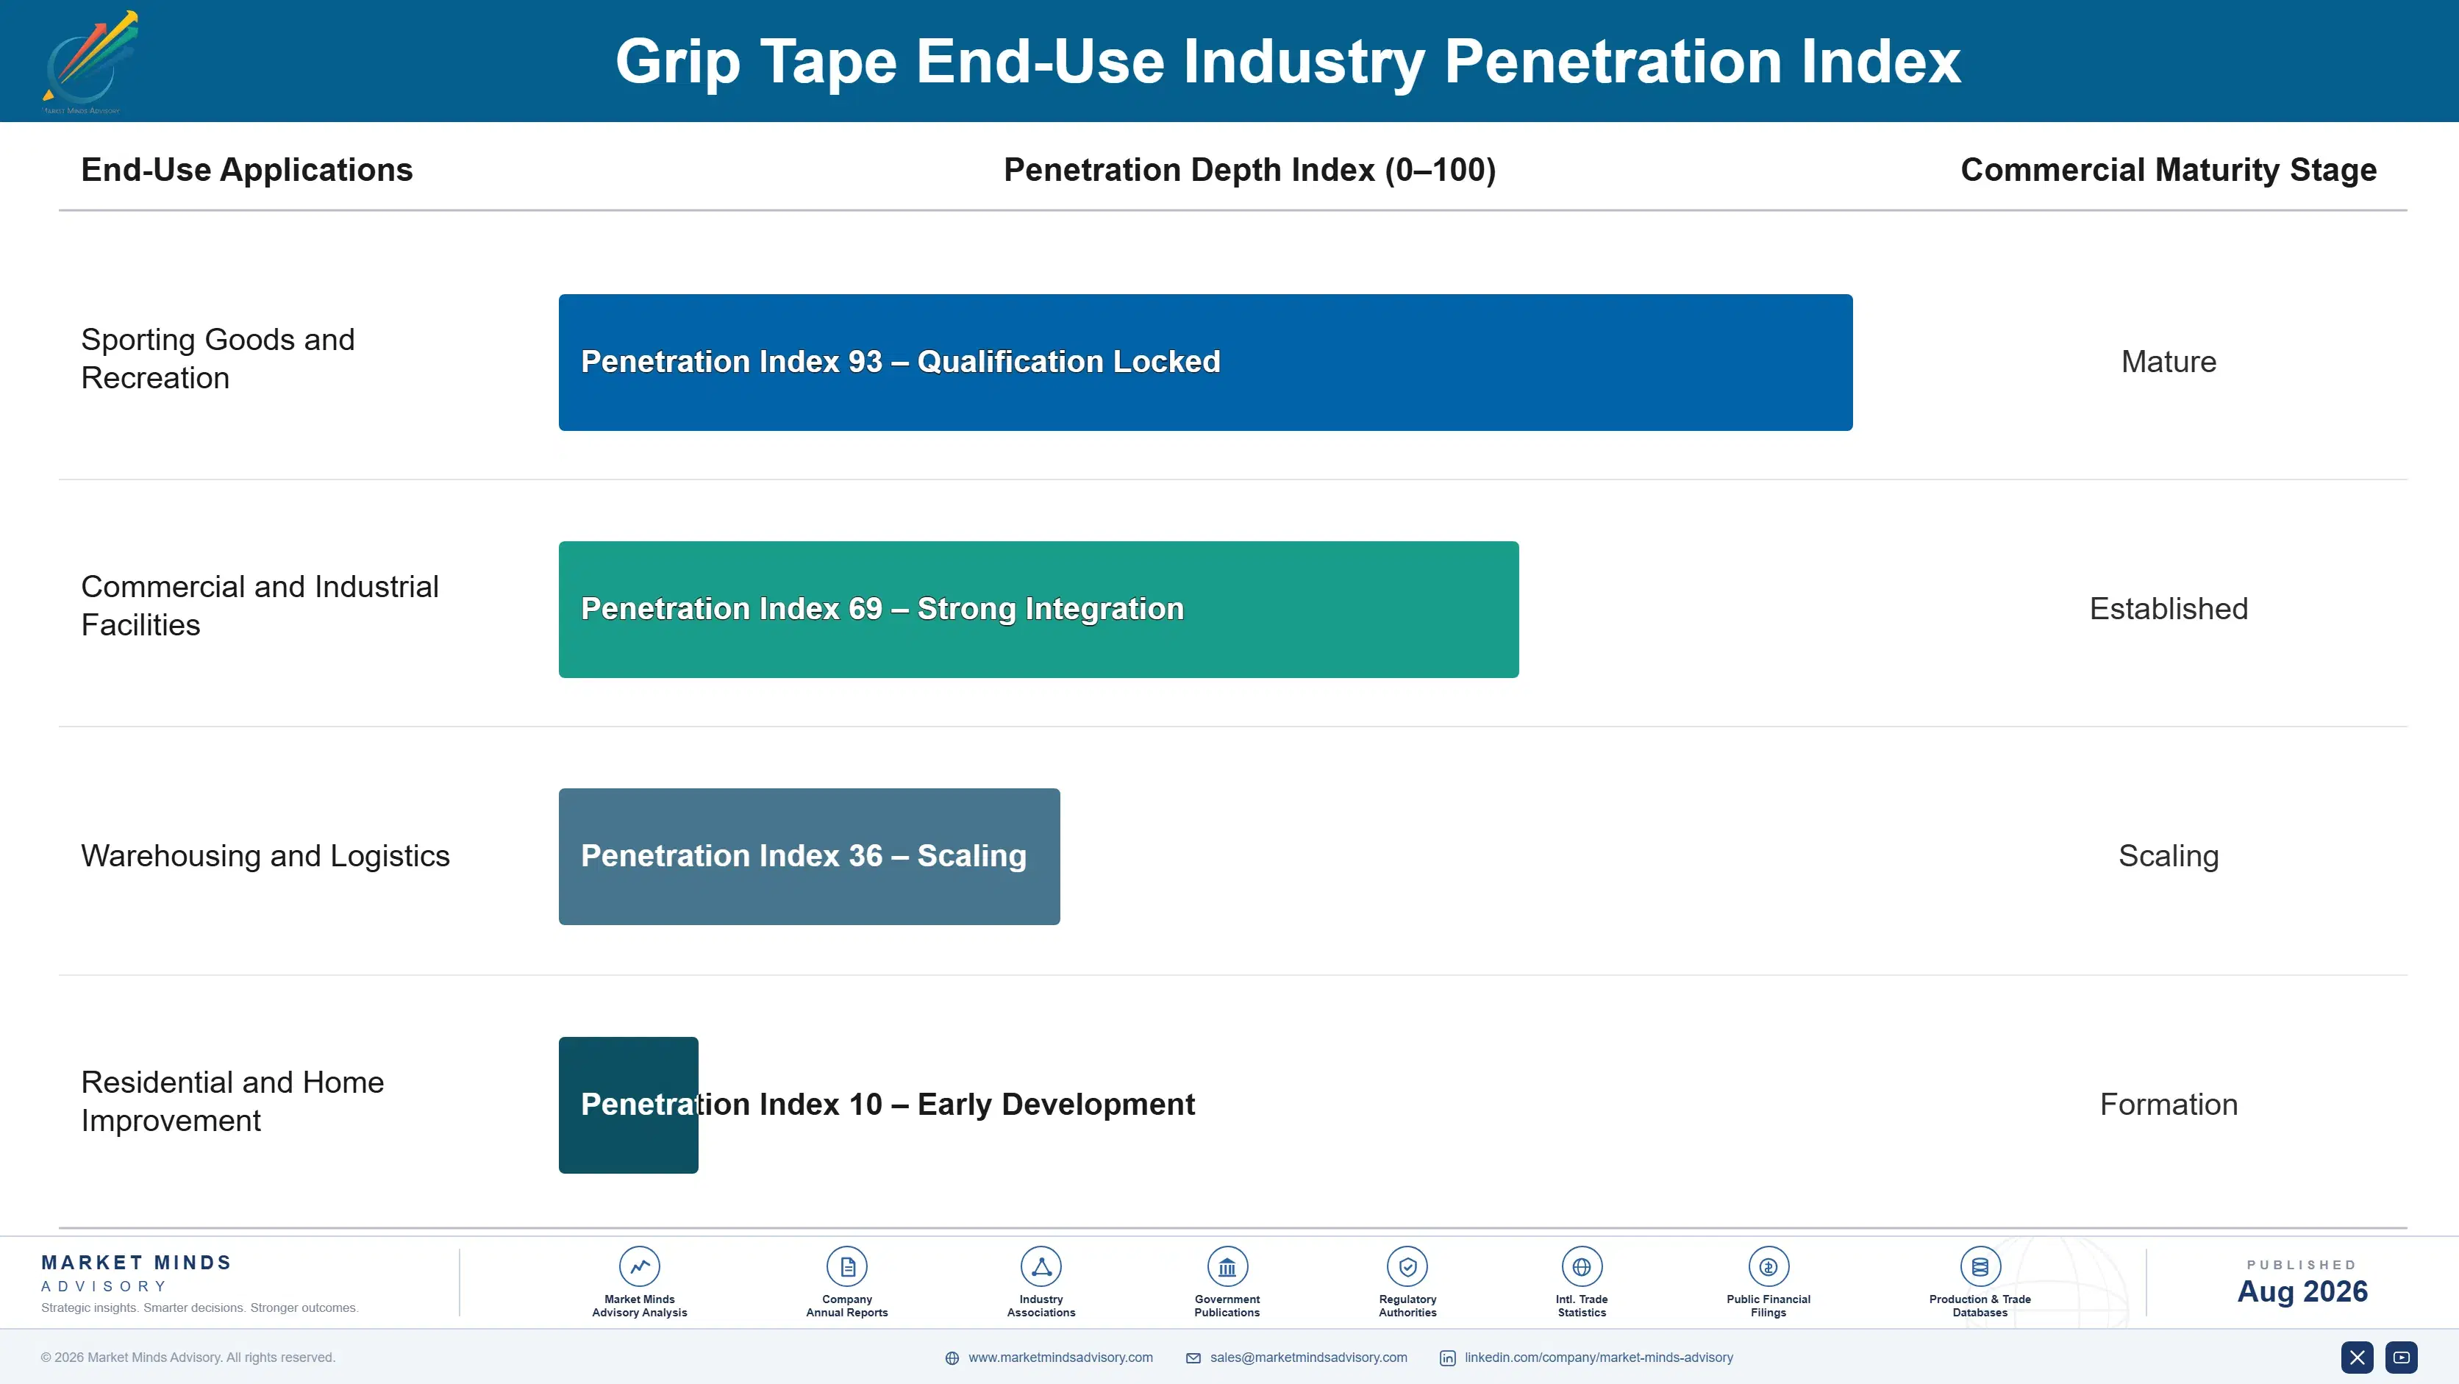Click the Market Minds Advisory logo in header
This screenshot has height=1384, width=2459.
90,62
